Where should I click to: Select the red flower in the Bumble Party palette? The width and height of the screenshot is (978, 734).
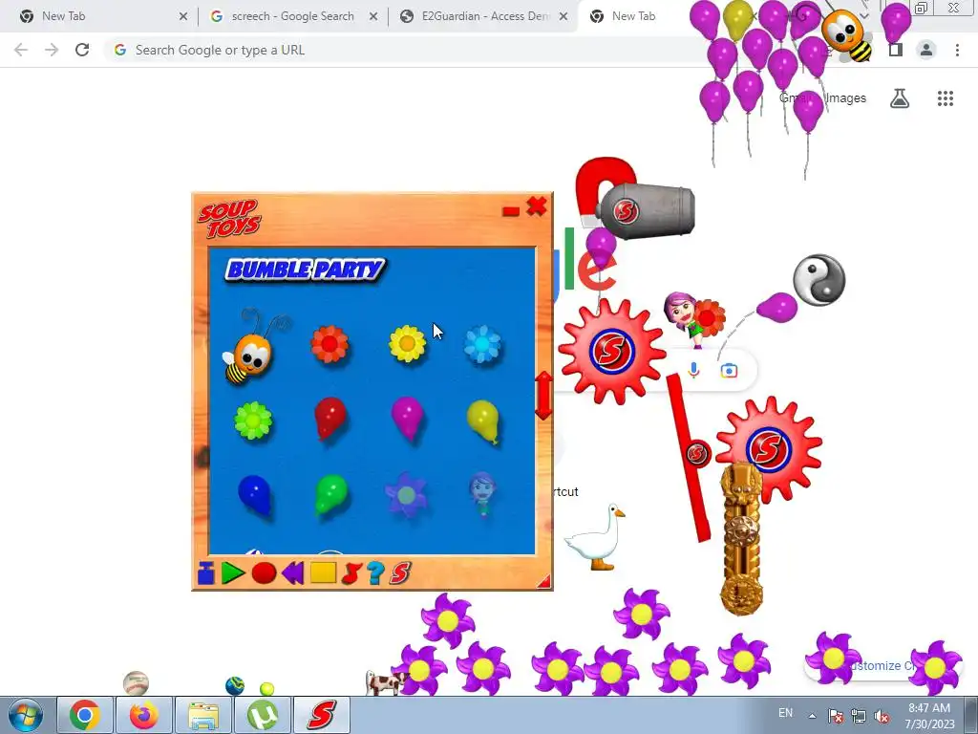[x=330, y=343]
